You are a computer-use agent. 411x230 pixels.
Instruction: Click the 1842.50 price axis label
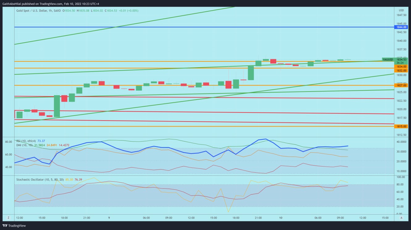(401, 32)
